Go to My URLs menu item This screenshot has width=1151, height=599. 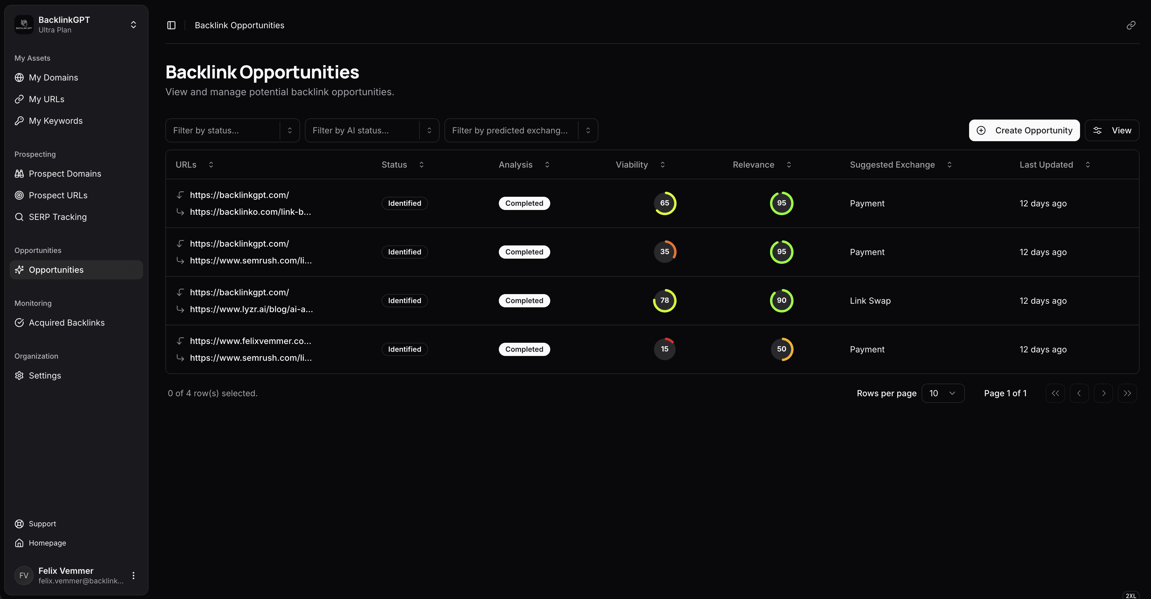point(47,99)
